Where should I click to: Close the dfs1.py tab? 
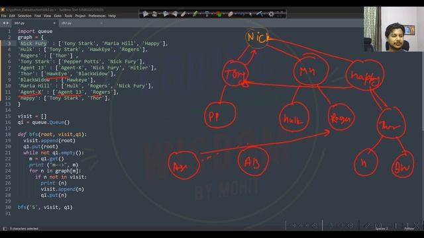[101, 23]
